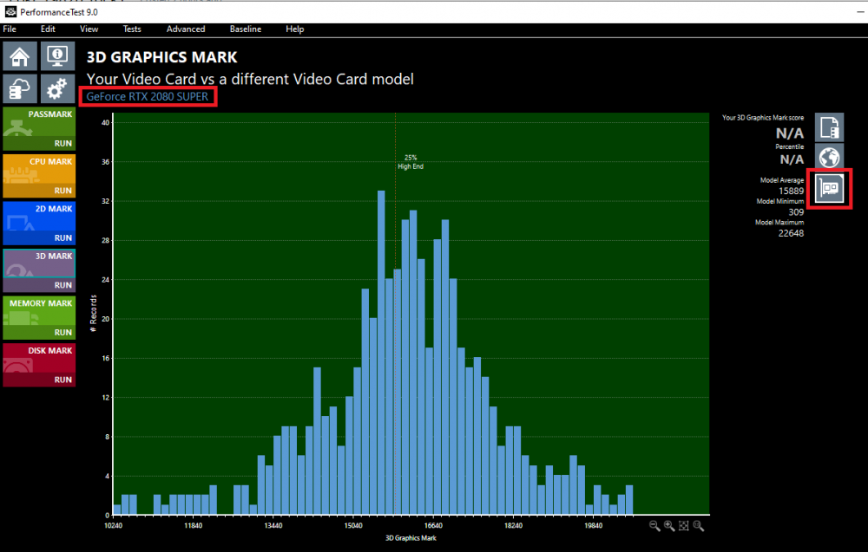The width and height of the screenshot is (868, 552).
Task: Open the Baseline menu
Action: (x=246, y=29)
